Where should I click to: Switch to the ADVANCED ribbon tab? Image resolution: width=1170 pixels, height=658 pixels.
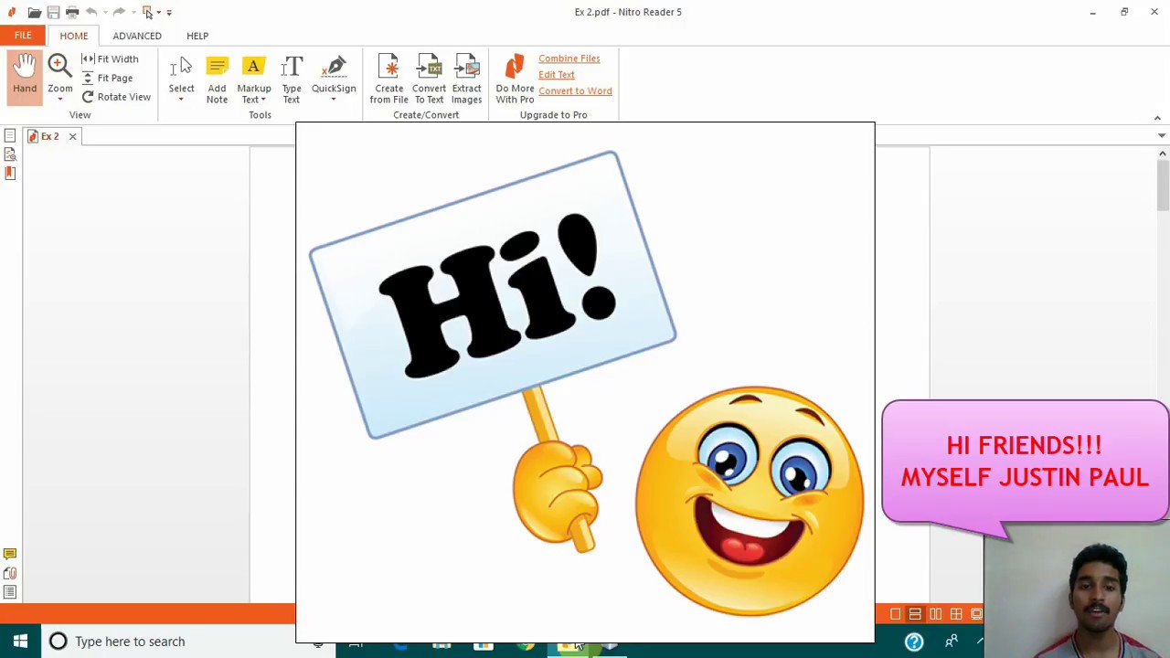tap(137, 36)
